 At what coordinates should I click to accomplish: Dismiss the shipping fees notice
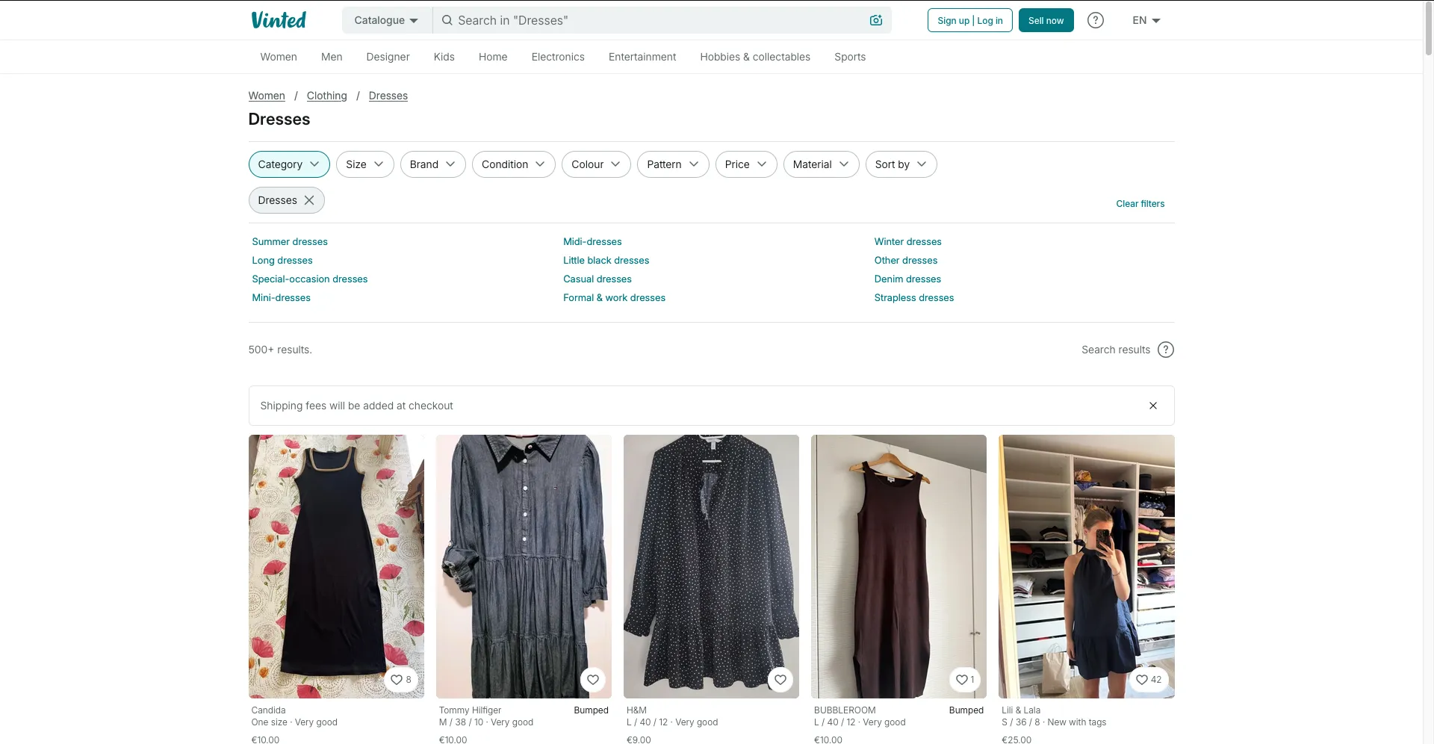coord(1153,406)
